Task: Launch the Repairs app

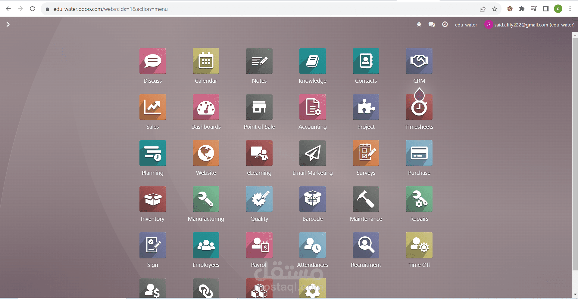Action: pos(419,199)
